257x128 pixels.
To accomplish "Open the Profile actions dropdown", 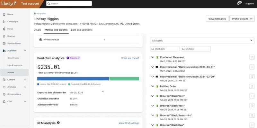I will coord(242,19).
